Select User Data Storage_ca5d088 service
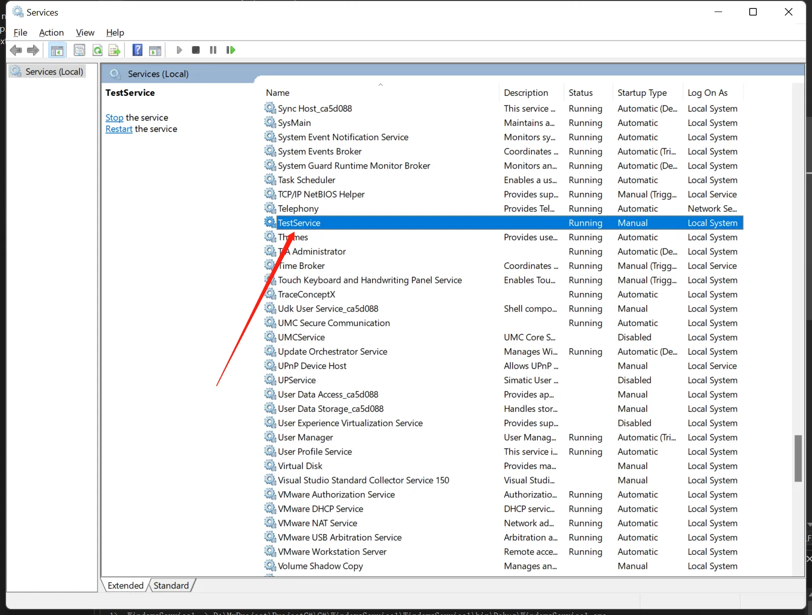The height and width of the screenshot is (615, 812). coord(503,408)
